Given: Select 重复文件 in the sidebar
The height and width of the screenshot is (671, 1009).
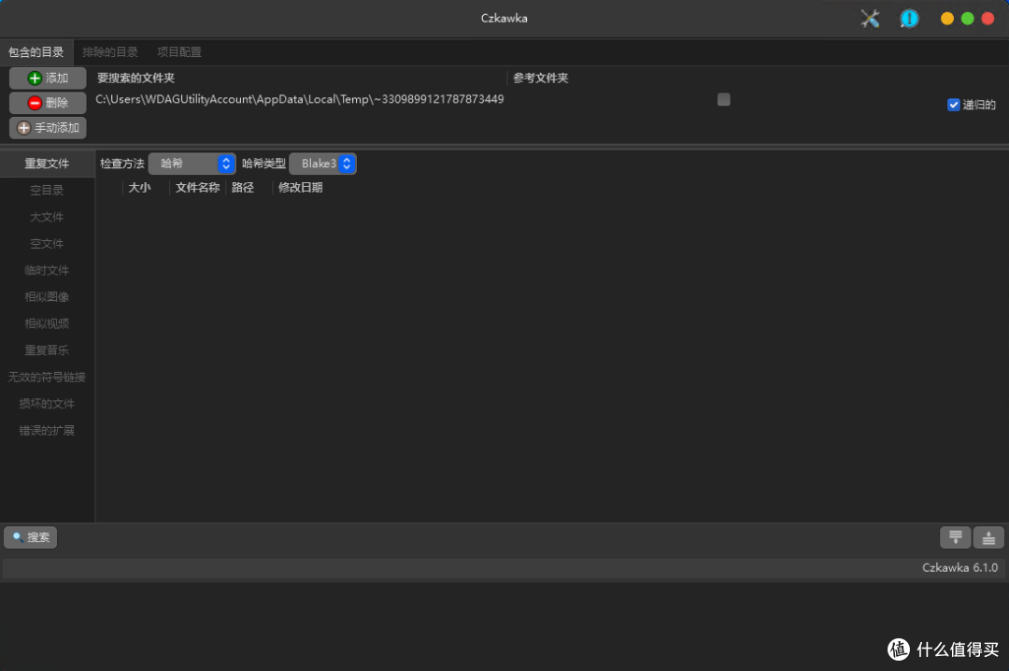Looking at the screenshot, I should [x=47, y=164].
